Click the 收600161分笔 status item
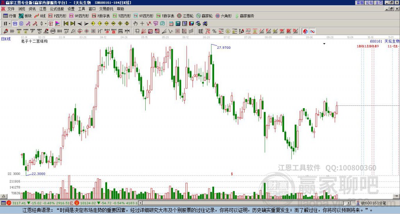400x214 pixels. click(373, 203)
